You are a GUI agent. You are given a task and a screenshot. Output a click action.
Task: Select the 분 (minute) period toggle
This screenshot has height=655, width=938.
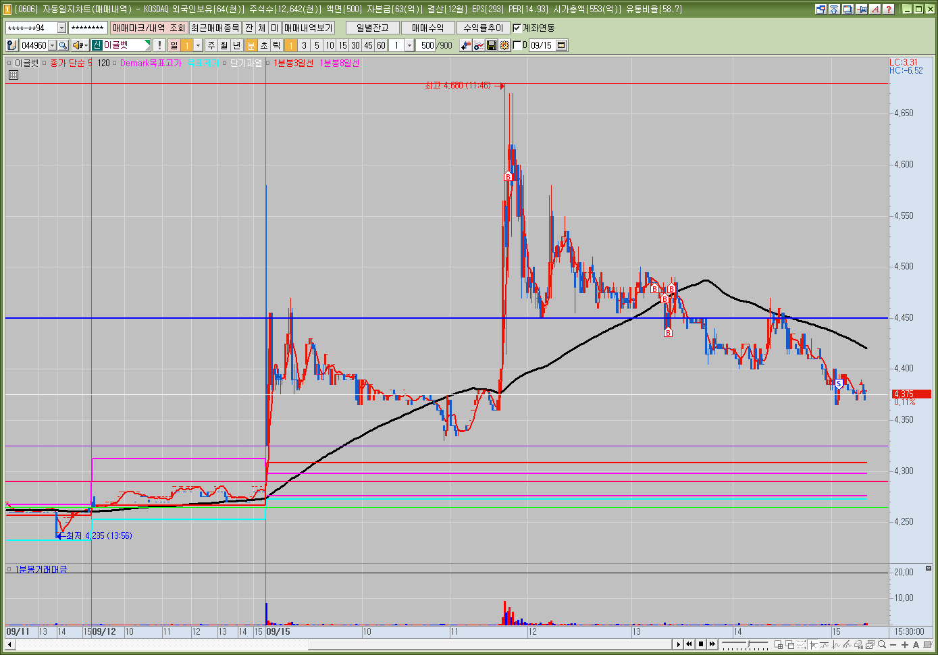click(251, 45)
